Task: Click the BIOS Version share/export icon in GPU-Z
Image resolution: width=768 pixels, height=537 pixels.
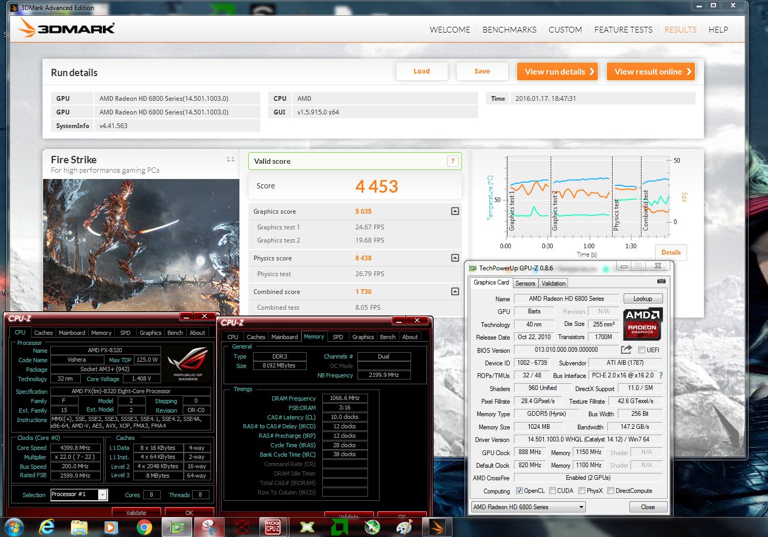Action: (x=626, y=350)
